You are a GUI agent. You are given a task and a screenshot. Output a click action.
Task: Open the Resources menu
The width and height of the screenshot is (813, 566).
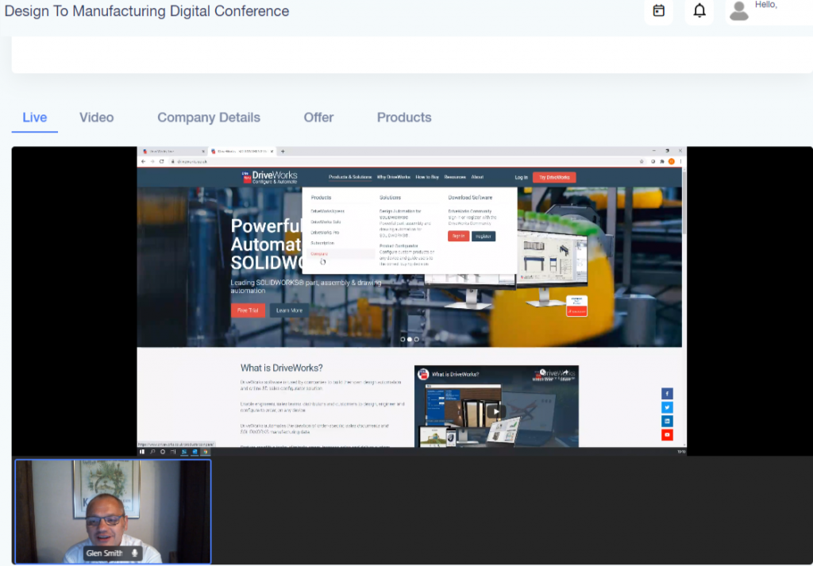point(455,177)
